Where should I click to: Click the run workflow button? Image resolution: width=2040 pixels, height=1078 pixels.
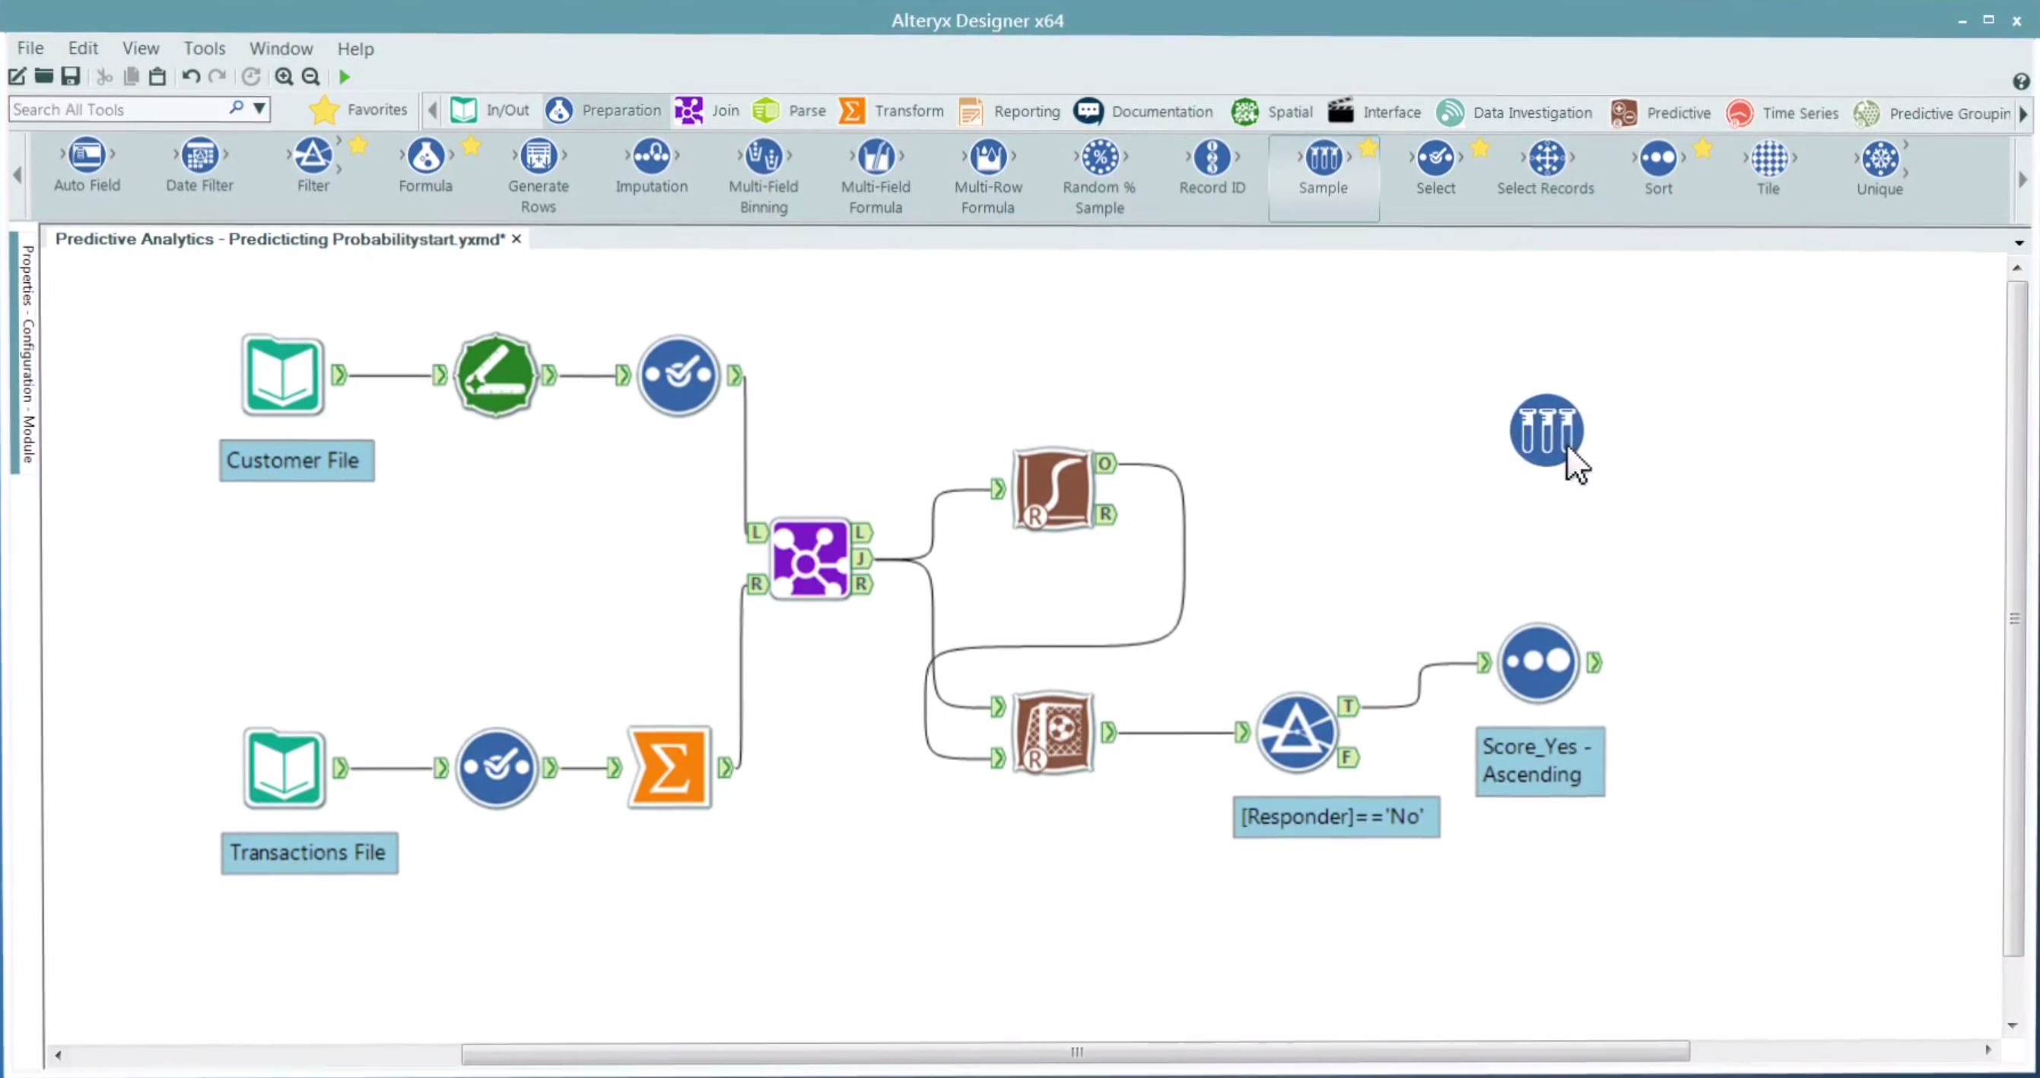(345, 75)
